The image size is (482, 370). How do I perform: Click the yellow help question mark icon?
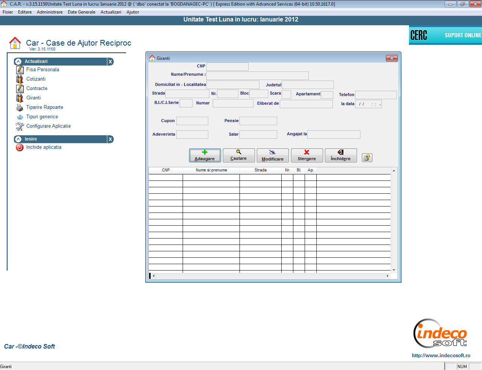pyautogui.click(x=367, y=158)
